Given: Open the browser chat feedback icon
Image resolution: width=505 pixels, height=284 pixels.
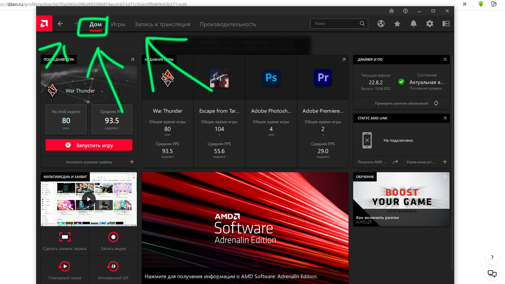Looking at the screenshot, I should [492, 273].
